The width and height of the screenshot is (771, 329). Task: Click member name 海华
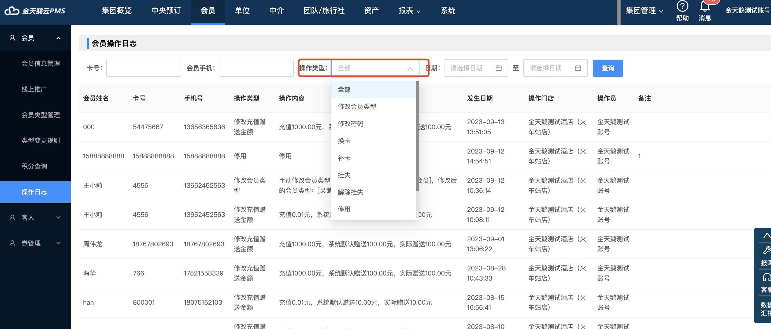click(x=90, y=273)
